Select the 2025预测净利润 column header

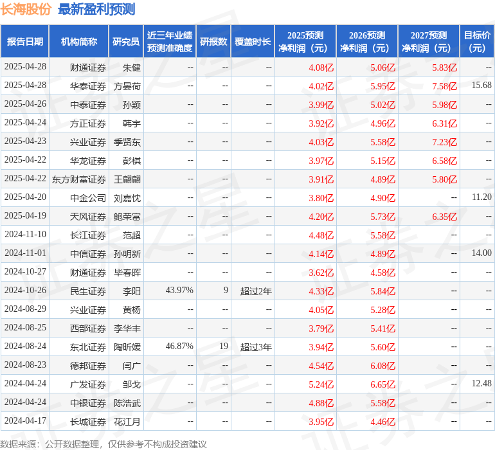coord(305,41)
